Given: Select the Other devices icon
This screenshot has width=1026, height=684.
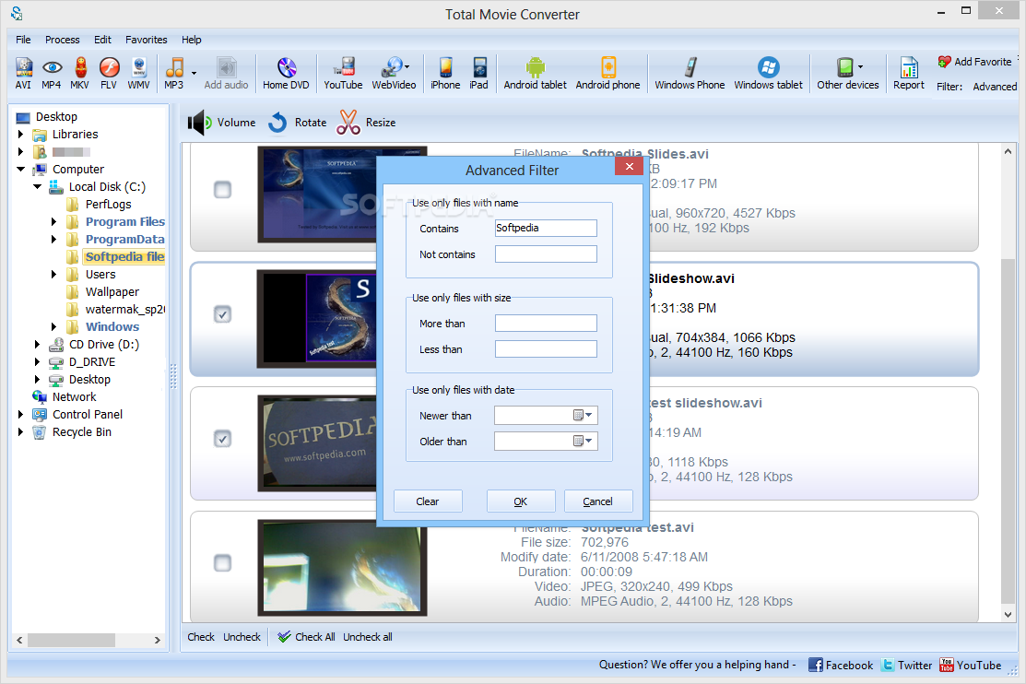Looking at the screenshot, I should coord(847,73).
